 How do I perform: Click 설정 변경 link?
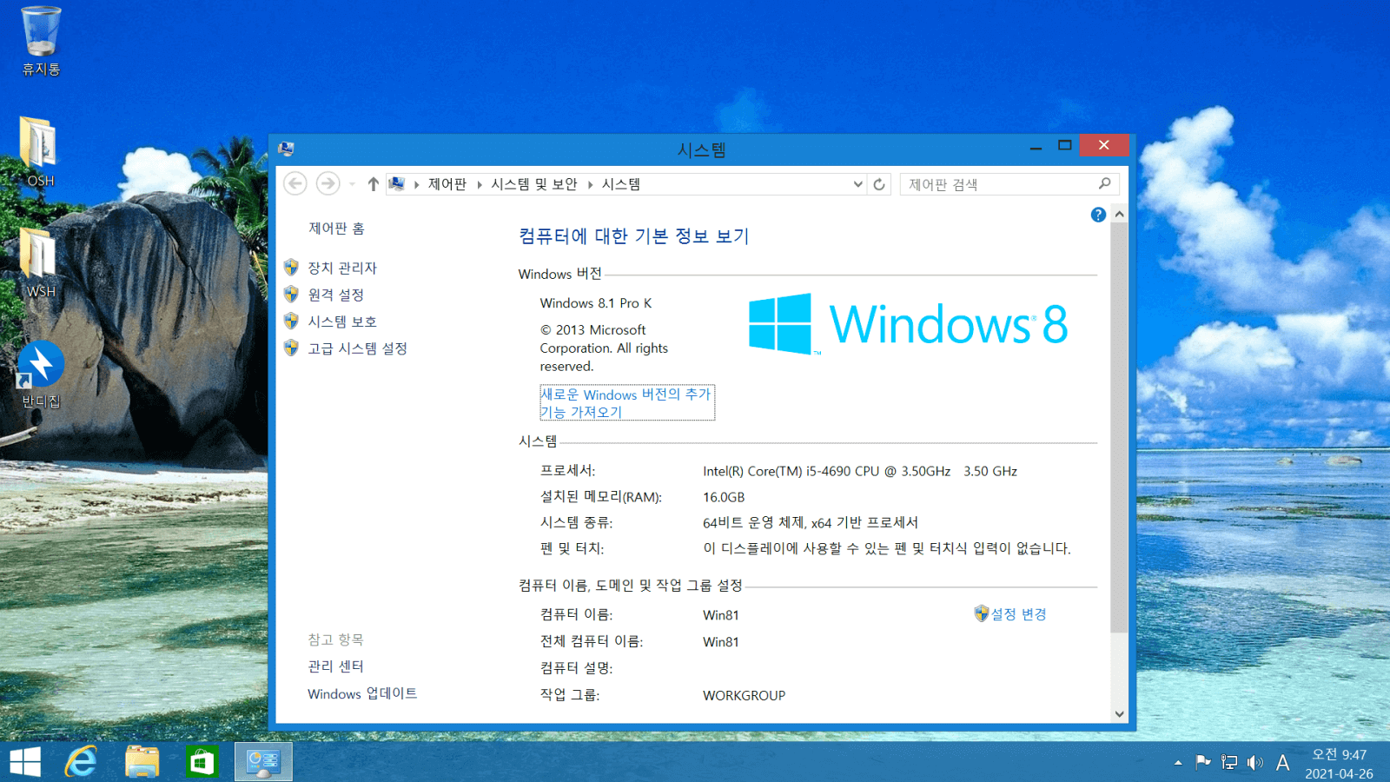click(1018, 614)
